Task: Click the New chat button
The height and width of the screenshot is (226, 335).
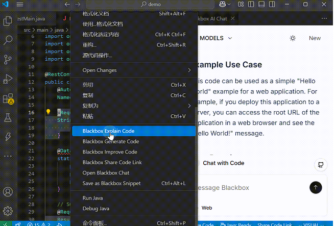Action: (x=315, y=38)
